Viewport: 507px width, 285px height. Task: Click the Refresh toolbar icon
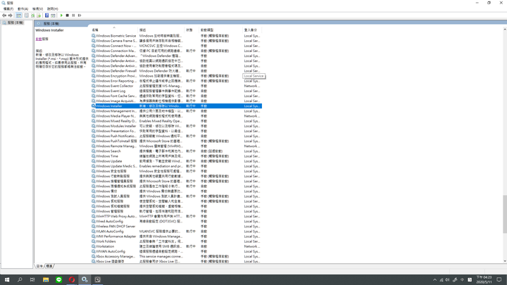coord(32,15)
